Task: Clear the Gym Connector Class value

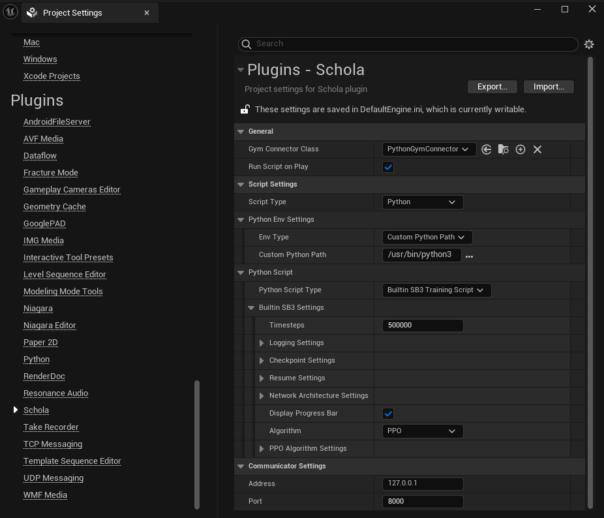Action: pyautogui.click(x=537, y=149)
